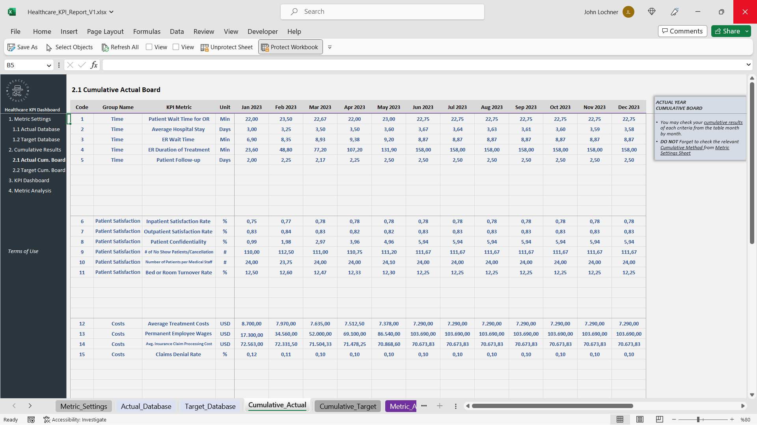Image resolution: width=757 pixels, height=425 pixels.
Task: Switch to Target_Database sheet tab
Action: pos(210,406)
